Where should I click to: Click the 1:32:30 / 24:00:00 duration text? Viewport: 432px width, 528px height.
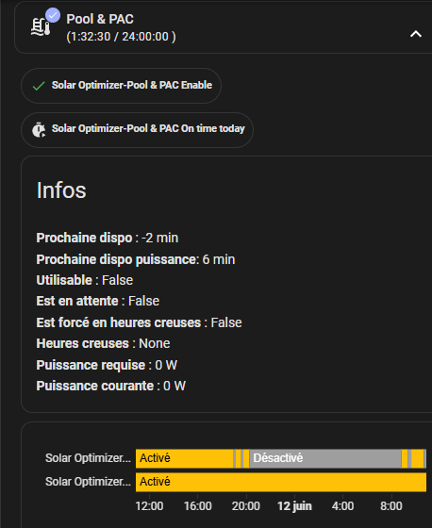[x=121, y=37]
